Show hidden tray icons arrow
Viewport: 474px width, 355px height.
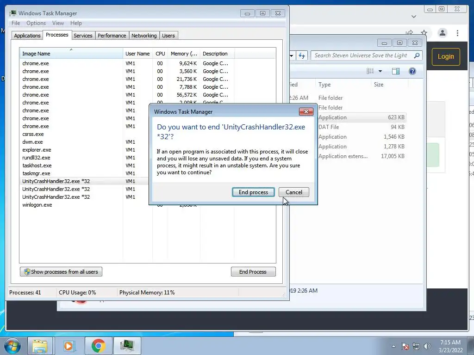click(x=393, y=346)
